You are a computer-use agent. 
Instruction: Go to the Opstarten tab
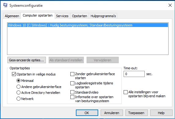click(x=80, y=16)
